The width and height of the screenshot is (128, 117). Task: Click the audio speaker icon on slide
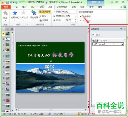tap(51, 67)
